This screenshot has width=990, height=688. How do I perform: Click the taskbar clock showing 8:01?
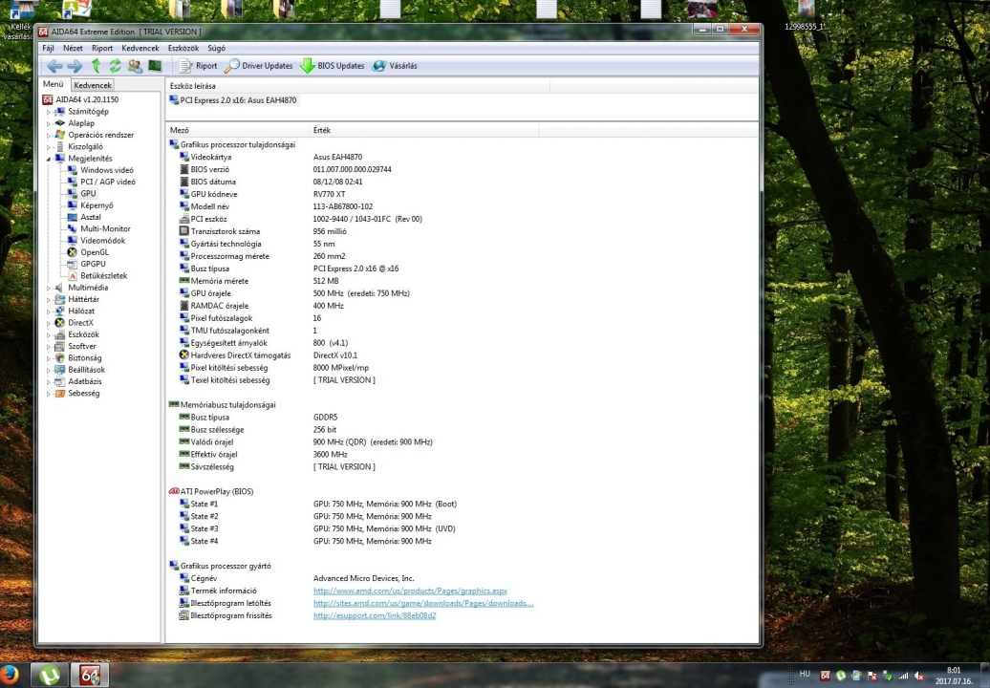pos(954,676)
